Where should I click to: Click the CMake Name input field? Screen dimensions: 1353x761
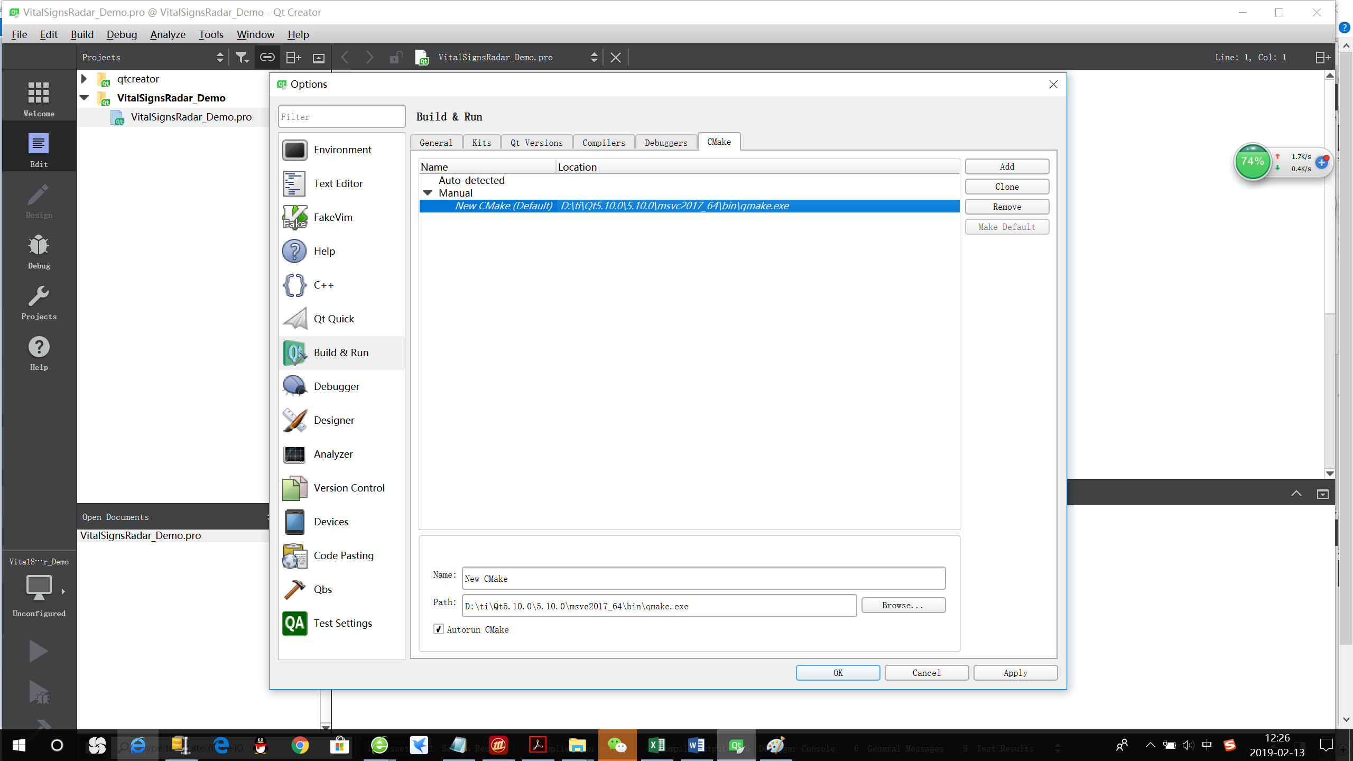point(703,578)
